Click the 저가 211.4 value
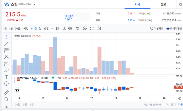 (131, 20)
